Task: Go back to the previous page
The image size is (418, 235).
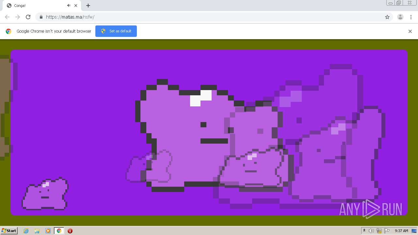Action: (7, 17)
